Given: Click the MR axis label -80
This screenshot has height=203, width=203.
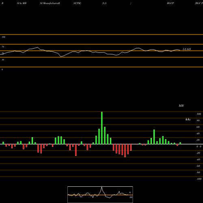Looking at the screenshot, I should click(198, 173).
